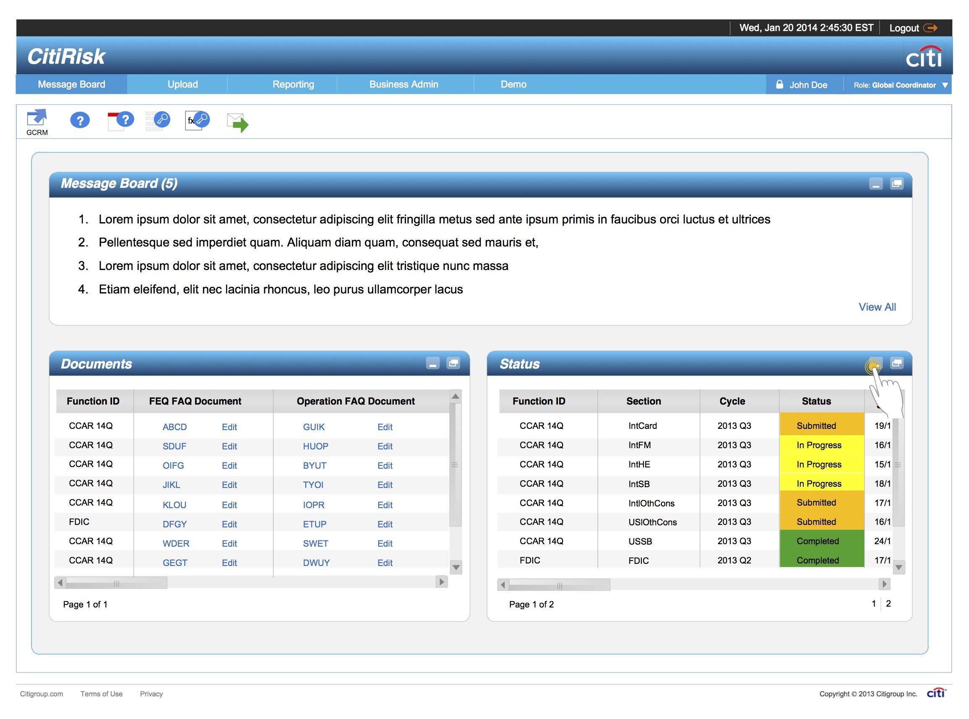Click message 2 starting with Pellentesque
Image resolution: width=969 pixels, height=719 pixels.
tap(318, 242)
